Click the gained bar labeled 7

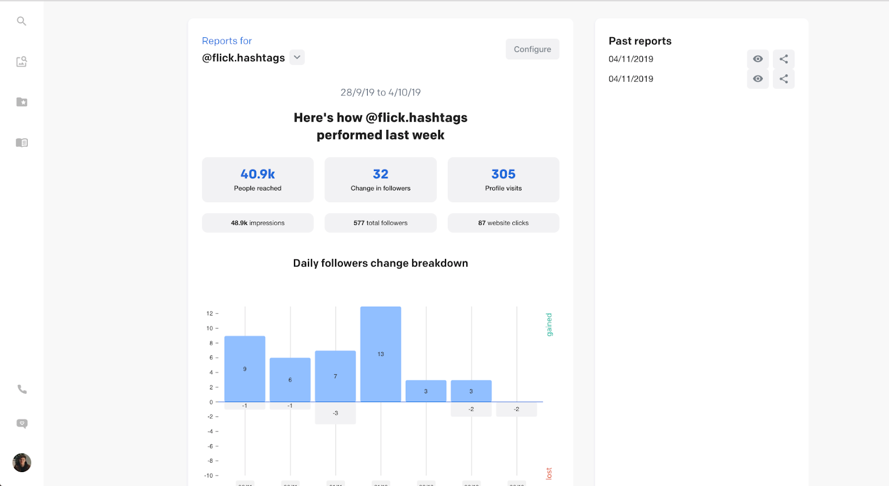[x=336, y=376]
